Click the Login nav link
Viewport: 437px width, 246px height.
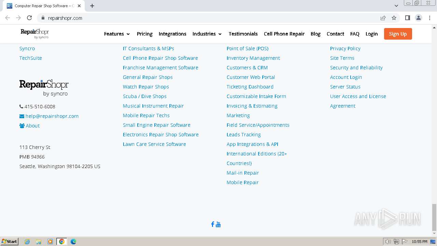tap(371, 34)
